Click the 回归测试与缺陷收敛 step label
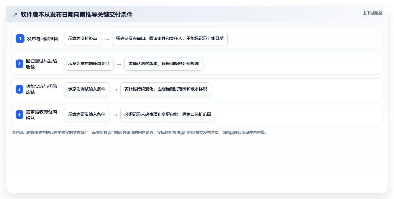 42,64
